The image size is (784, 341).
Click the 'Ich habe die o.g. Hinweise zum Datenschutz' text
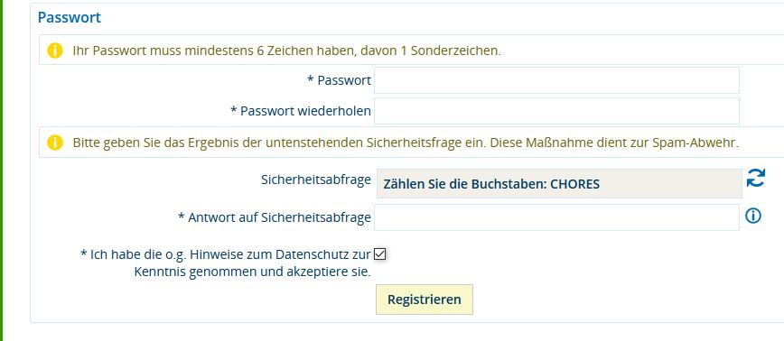coord(226,254)
